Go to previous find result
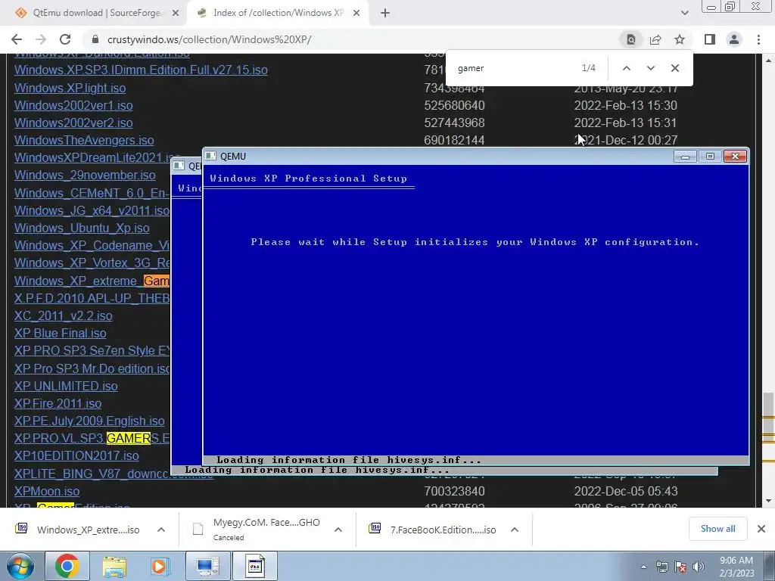Screen dimensions: 775x581 (x=626, y=68)
